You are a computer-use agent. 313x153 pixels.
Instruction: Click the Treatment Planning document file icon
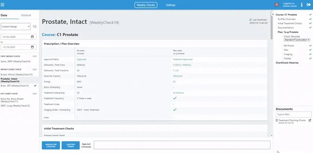click(x=277, y=120)
